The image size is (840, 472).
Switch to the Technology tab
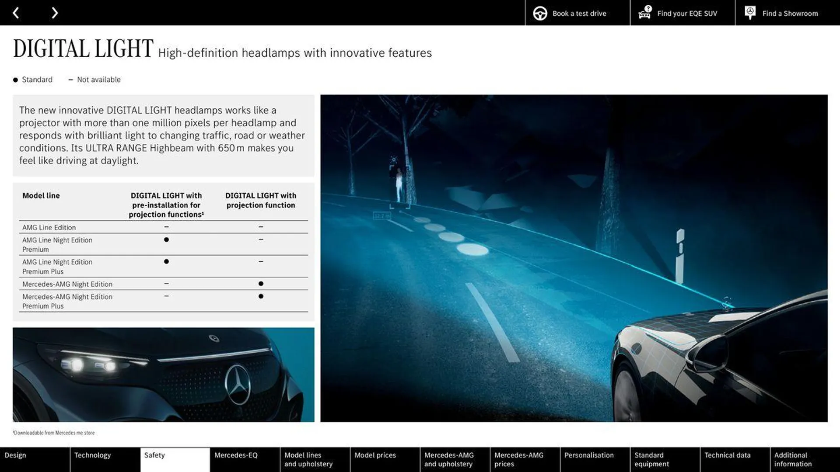tap(105, 459)
